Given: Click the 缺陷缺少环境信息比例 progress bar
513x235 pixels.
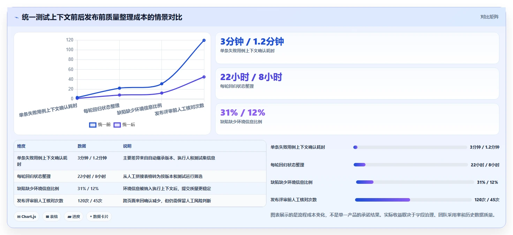Looking at the screenshot, I should (415, 182).
